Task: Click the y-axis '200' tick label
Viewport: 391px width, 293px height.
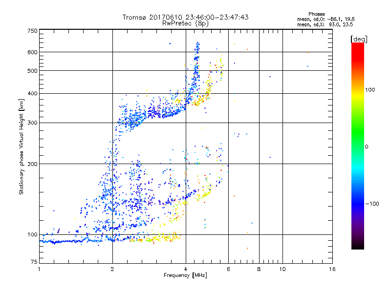Action: click(32, 164)
